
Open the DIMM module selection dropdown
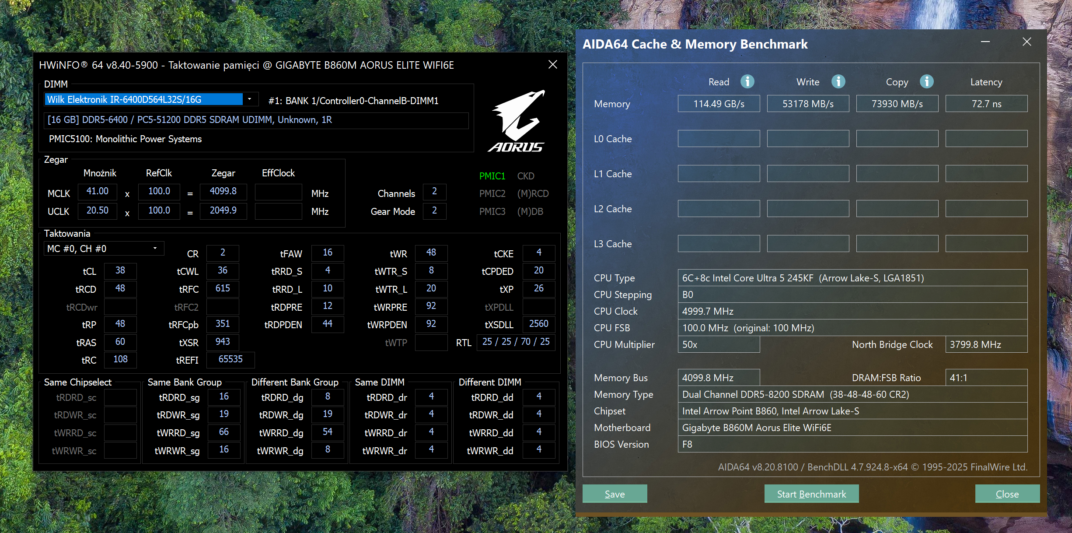click(250, 99)
